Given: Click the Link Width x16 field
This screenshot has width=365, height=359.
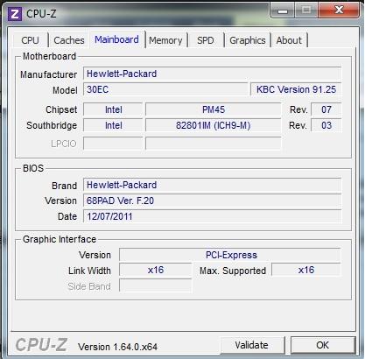Looking at the screenshot, I should (x=156, y=270).
